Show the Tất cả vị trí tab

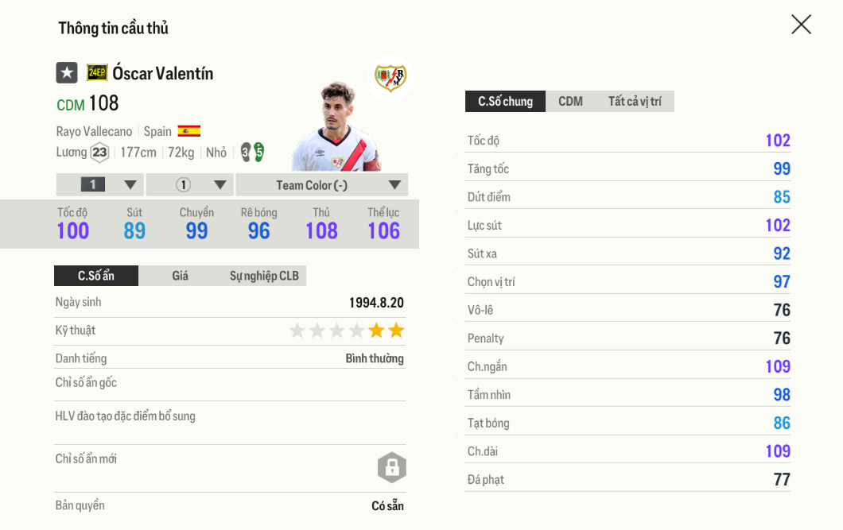pyautogui.click(x=635, y=101)
